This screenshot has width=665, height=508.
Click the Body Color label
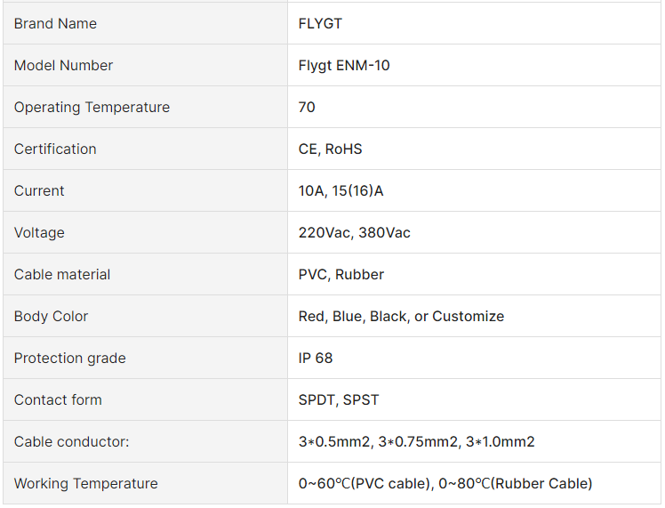(51, 317)
